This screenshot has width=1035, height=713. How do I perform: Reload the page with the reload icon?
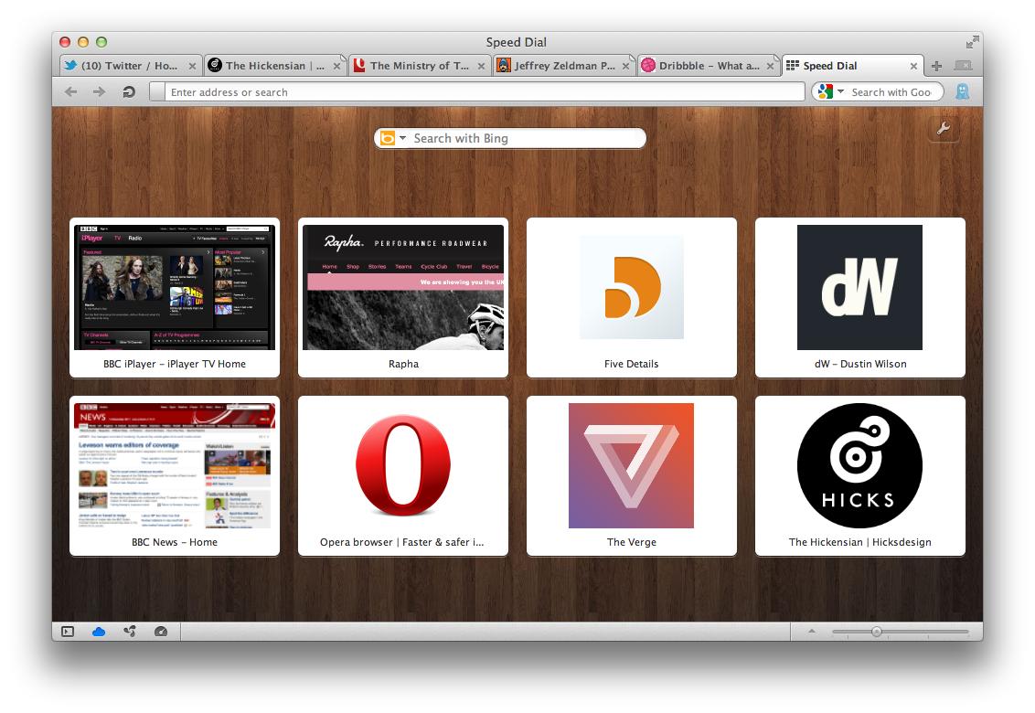point(129,91)
